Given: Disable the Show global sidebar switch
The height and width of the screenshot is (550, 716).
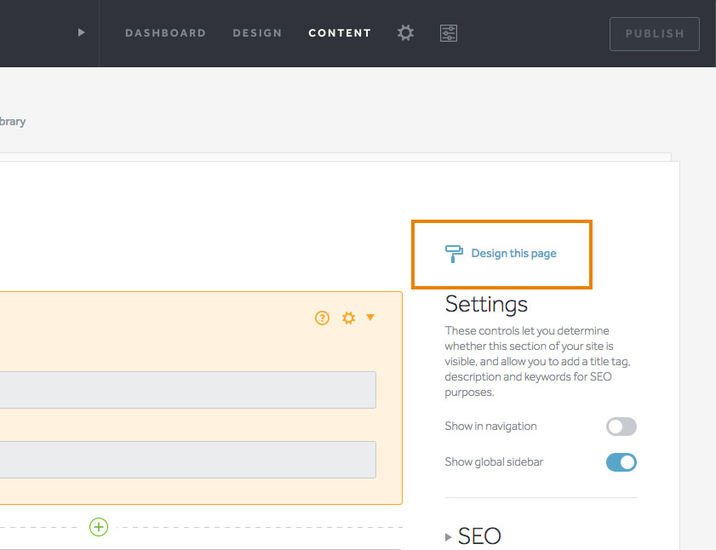Looking at the screenshot, I should [x=621, y=462].
